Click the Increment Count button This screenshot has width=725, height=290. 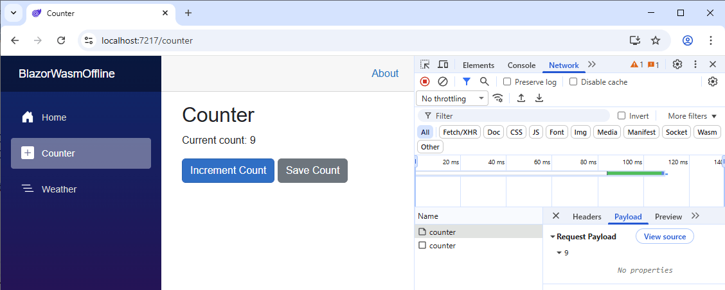pyautogui.click(x=228, y=171)
